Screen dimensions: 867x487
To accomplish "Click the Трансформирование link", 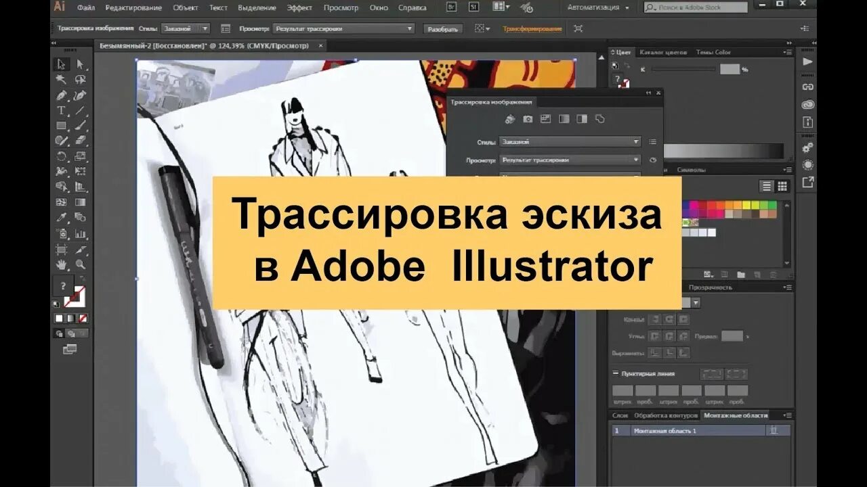I will (x=532, y=29).
